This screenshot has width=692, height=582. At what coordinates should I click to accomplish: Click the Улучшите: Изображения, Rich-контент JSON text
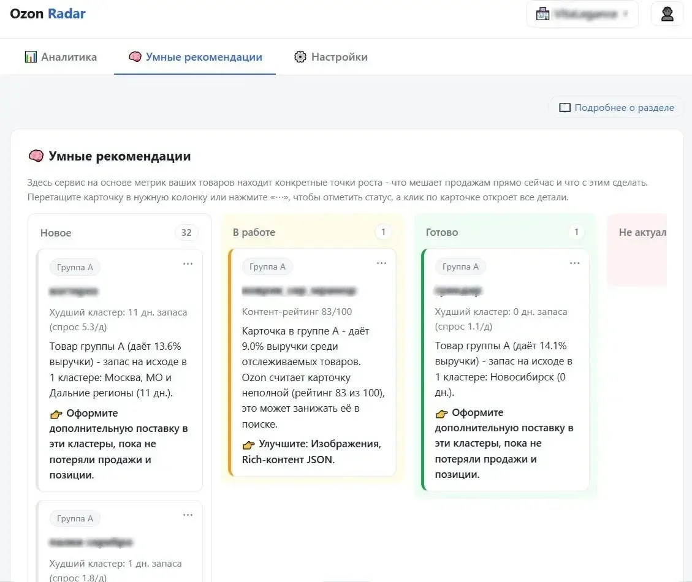click(x=311, y=452)
